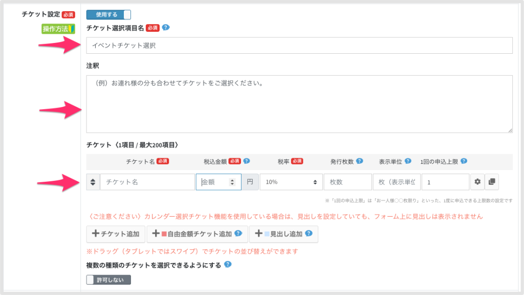This screenshot has height=295, width=524.
Task: Click into the 注釈 textarea
Action: tap(299, 104)
